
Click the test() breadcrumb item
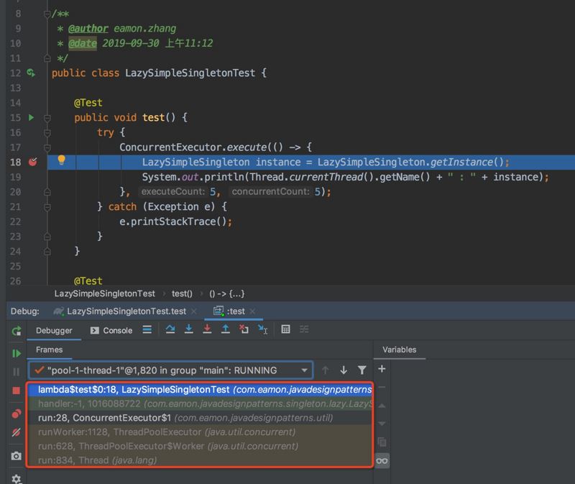click(x=182, y=294)
